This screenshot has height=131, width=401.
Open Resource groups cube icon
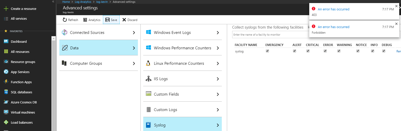pyautogui.click(x=6, y=61)
